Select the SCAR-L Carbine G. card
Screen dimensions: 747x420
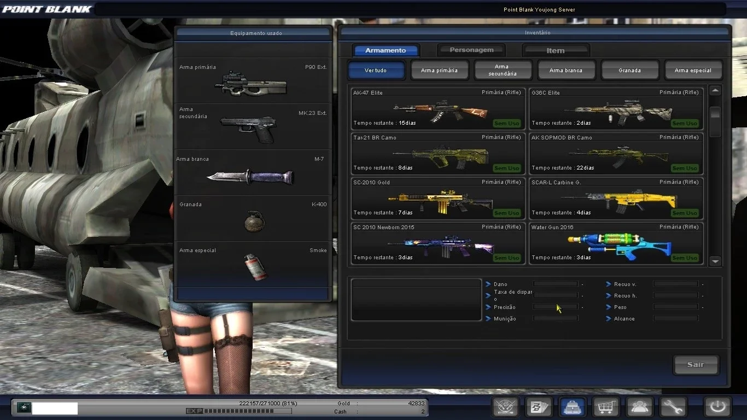tap(616, 198)
